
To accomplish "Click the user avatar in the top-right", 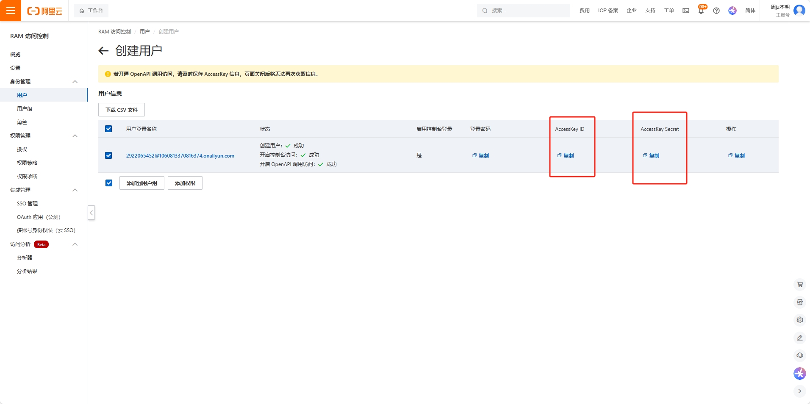I will coord(799,10).
